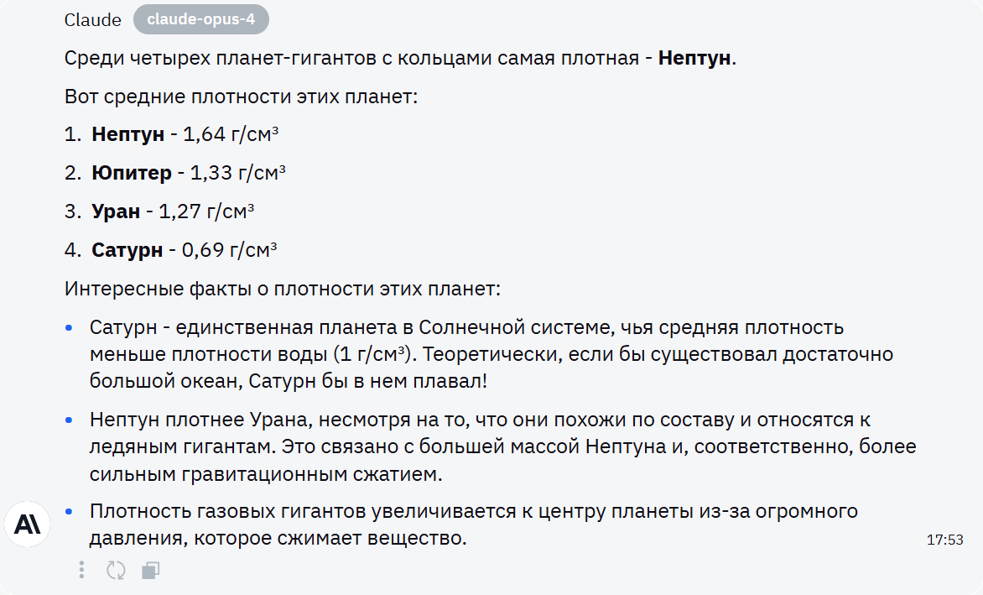983x595 pixels.
Task: Click the 'Интересные факты о плотности' line
Action: click(282, 290)
